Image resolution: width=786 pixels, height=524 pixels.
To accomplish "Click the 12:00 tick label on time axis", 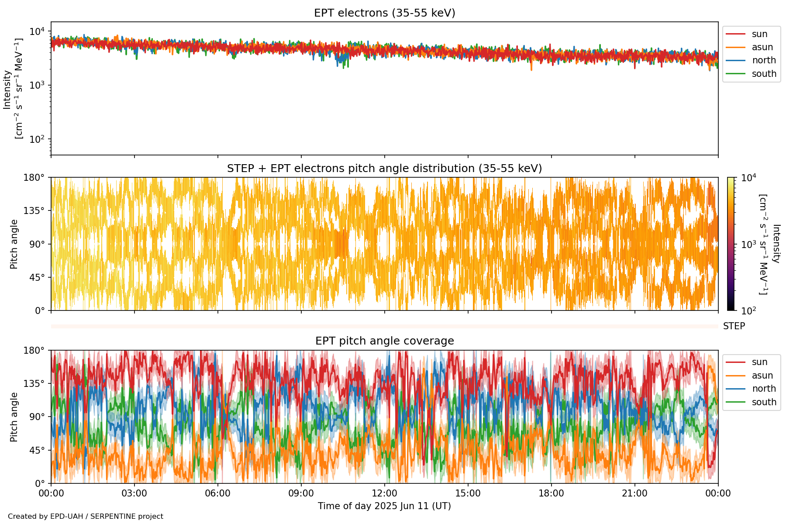I will click(x=384, y=493).
